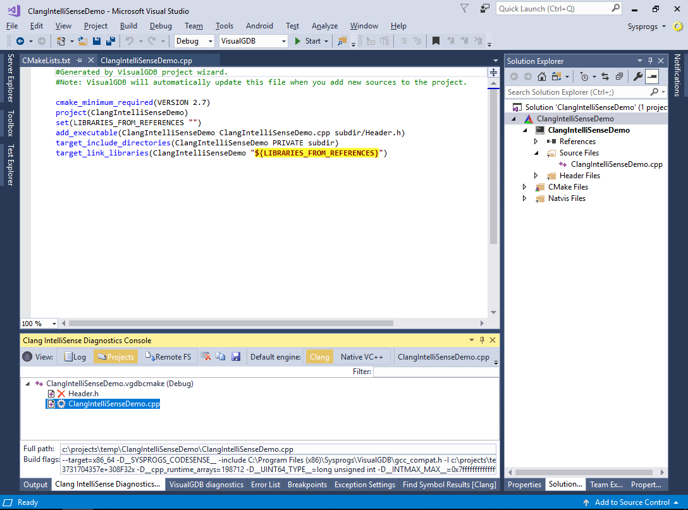Collapse the Source Files node
The height and width of the screenshot is (510, 688).
coord(536,152)
